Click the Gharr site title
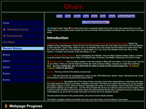This screenshot has width=146, height=109. (73, 6)
